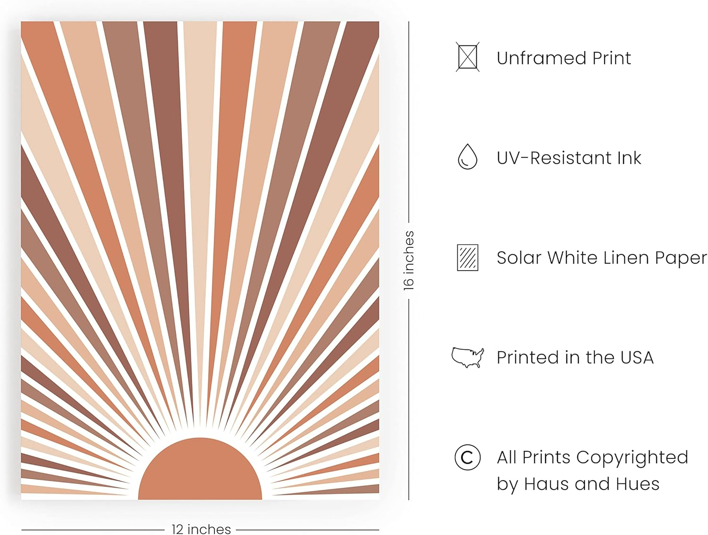The image size is (708, 535).
Task: Click the "Solar White Linen Paper" text
Action: click(601, 258)
